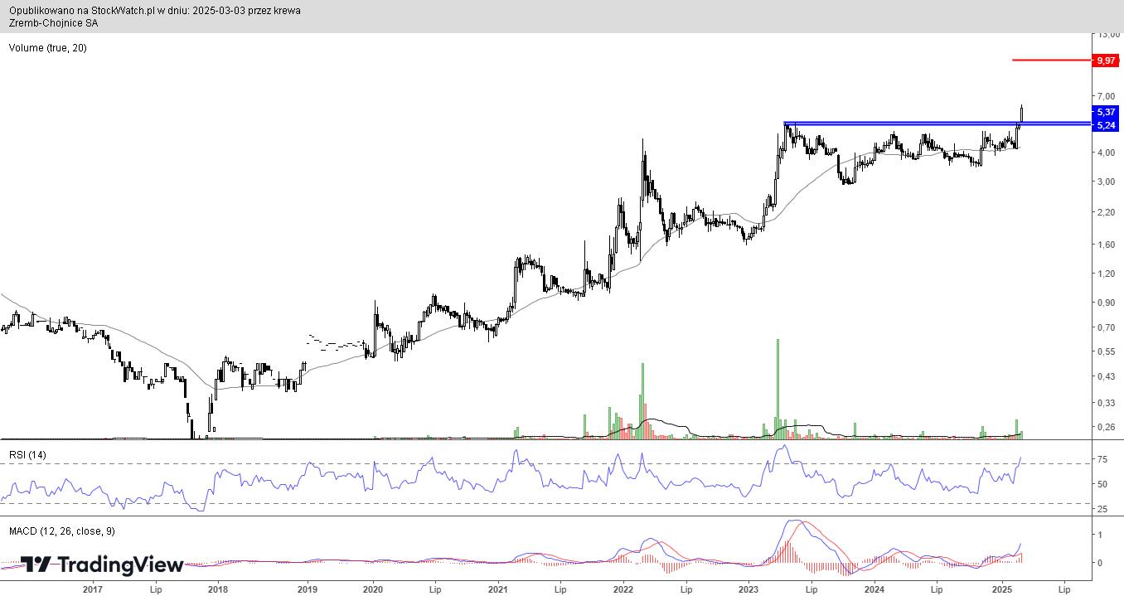Click the 2018 year label on time axis
The image size is (1124, 596).
click(218, 589)
